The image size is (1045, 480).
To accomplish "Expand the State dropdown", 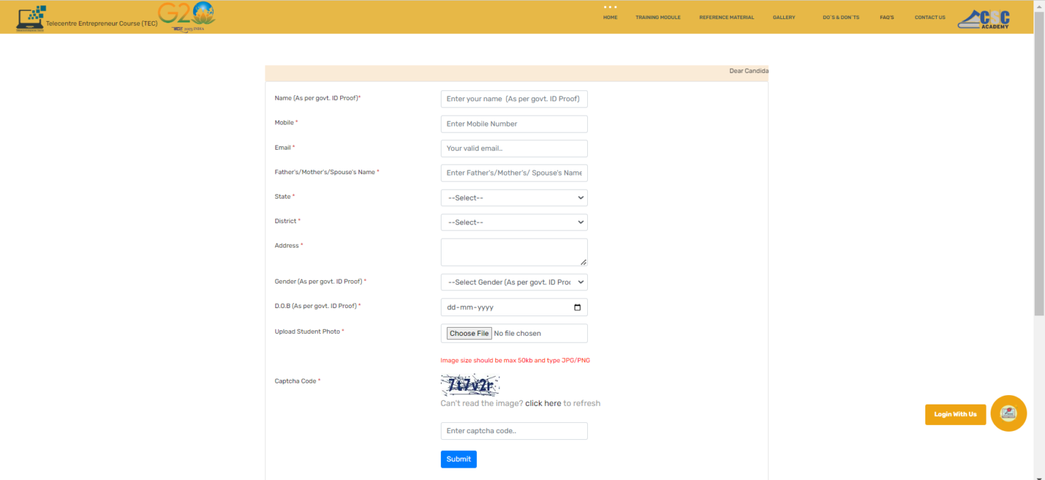I will coord(514,198).
